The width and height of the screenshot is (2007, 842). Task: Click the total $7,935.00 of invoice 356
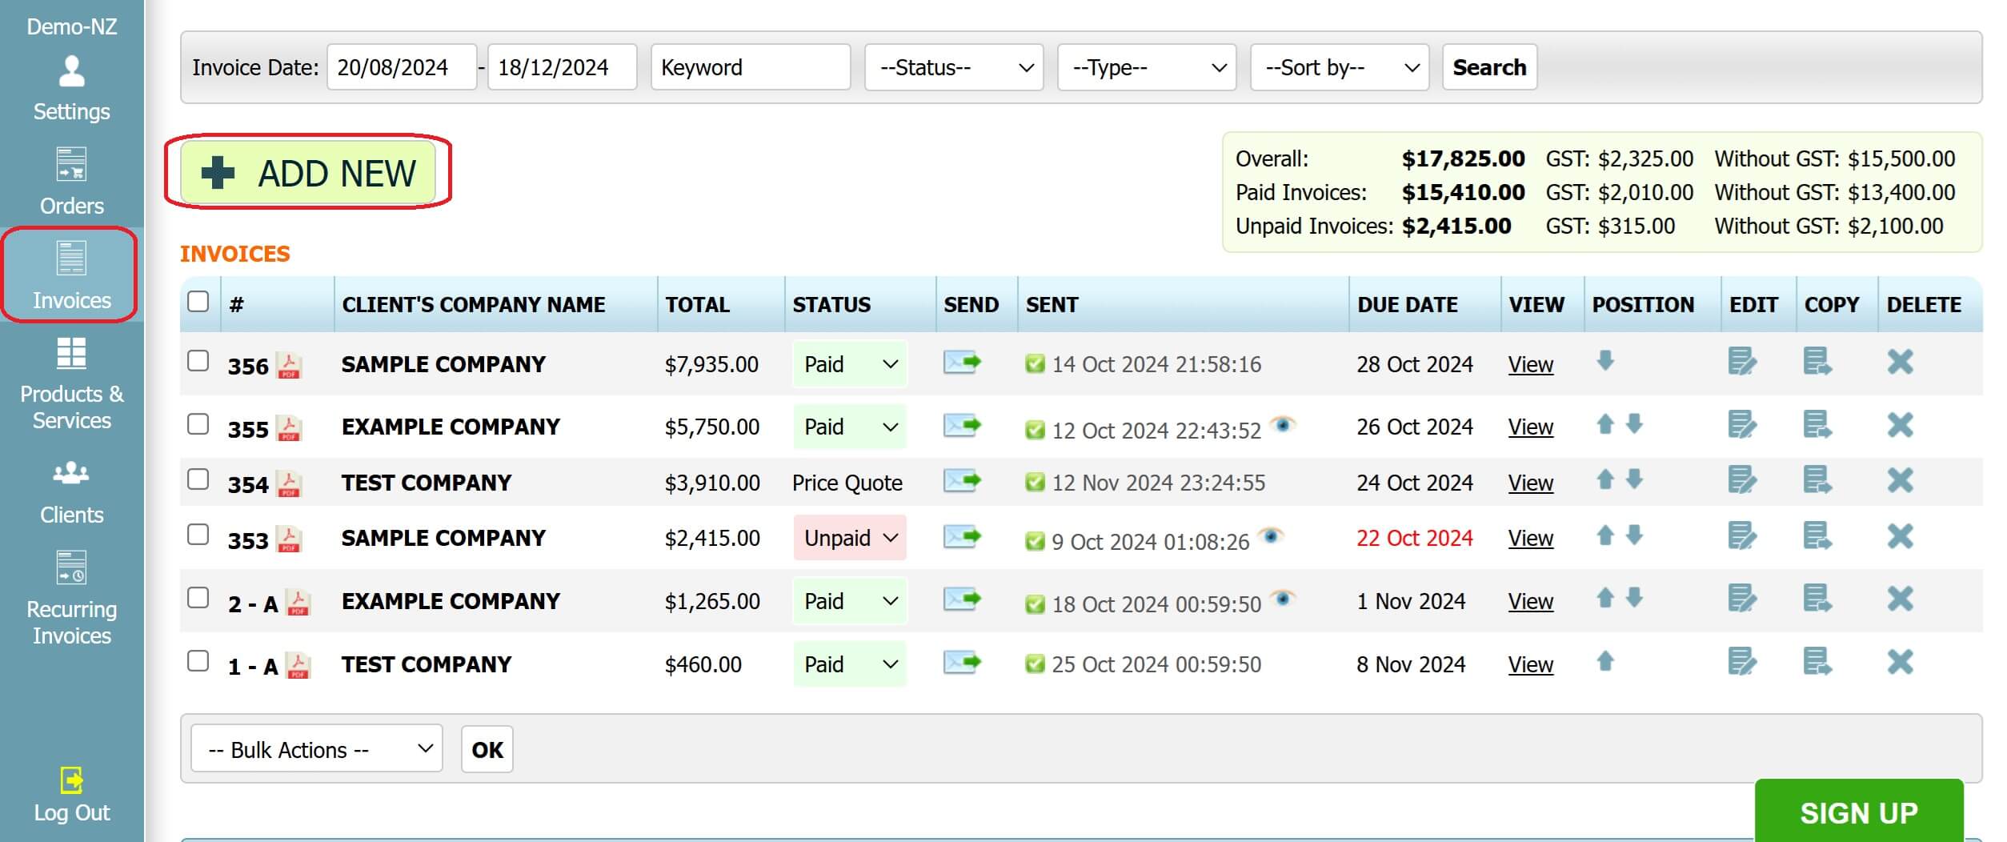(711, 365)
